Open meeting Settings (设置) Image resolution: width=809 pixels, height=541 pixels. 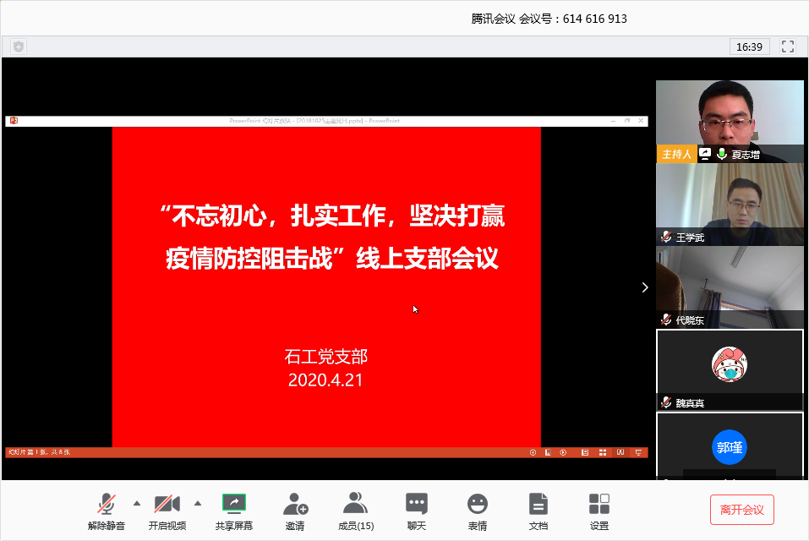coord(599,505)
